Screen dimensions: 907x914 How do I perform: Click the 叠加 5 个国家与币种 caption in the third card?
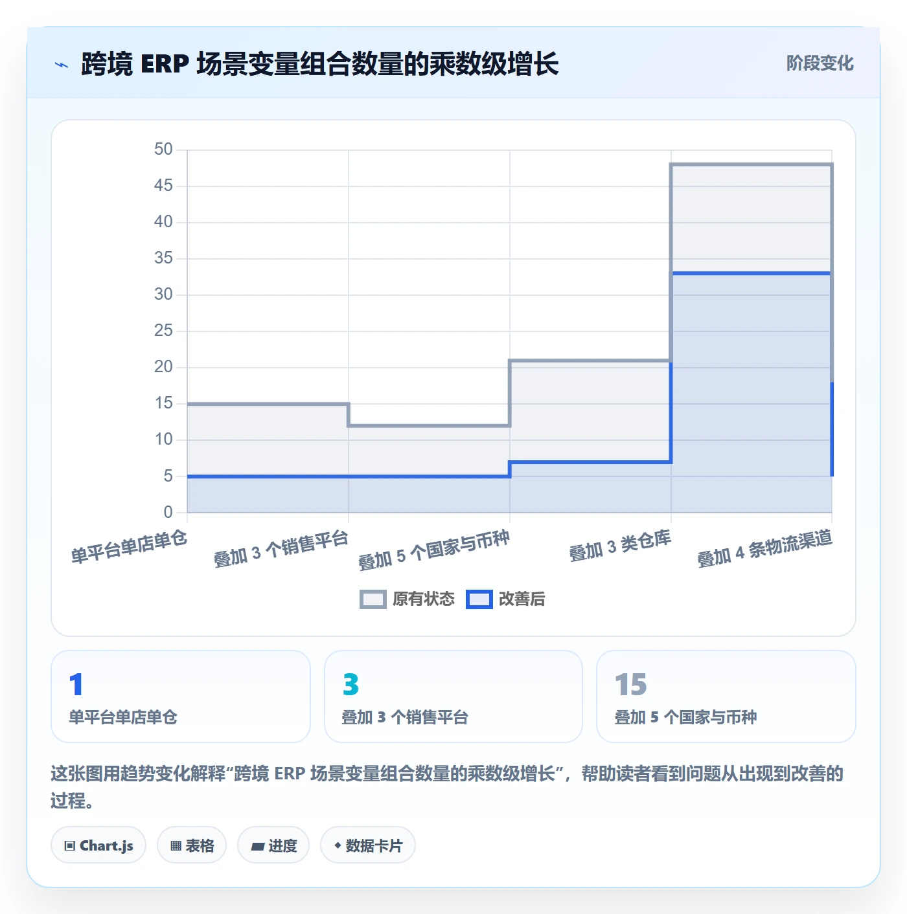685,717
